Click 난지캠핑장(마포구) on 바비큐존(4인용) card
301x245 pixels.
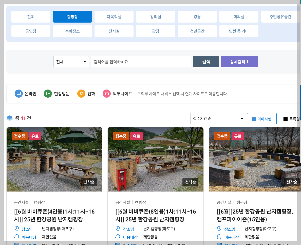pos(58,229)
